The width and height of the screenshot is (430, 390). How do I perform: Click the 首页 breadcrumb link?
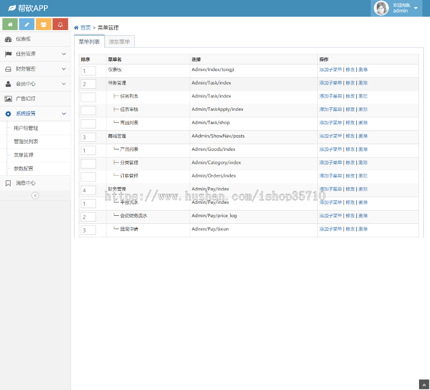point(85,28)
